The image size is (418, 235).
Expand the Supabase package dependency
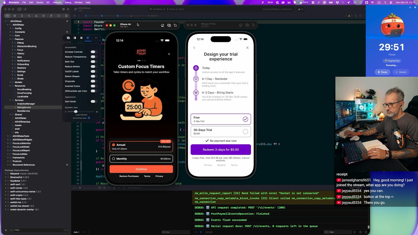6,181
